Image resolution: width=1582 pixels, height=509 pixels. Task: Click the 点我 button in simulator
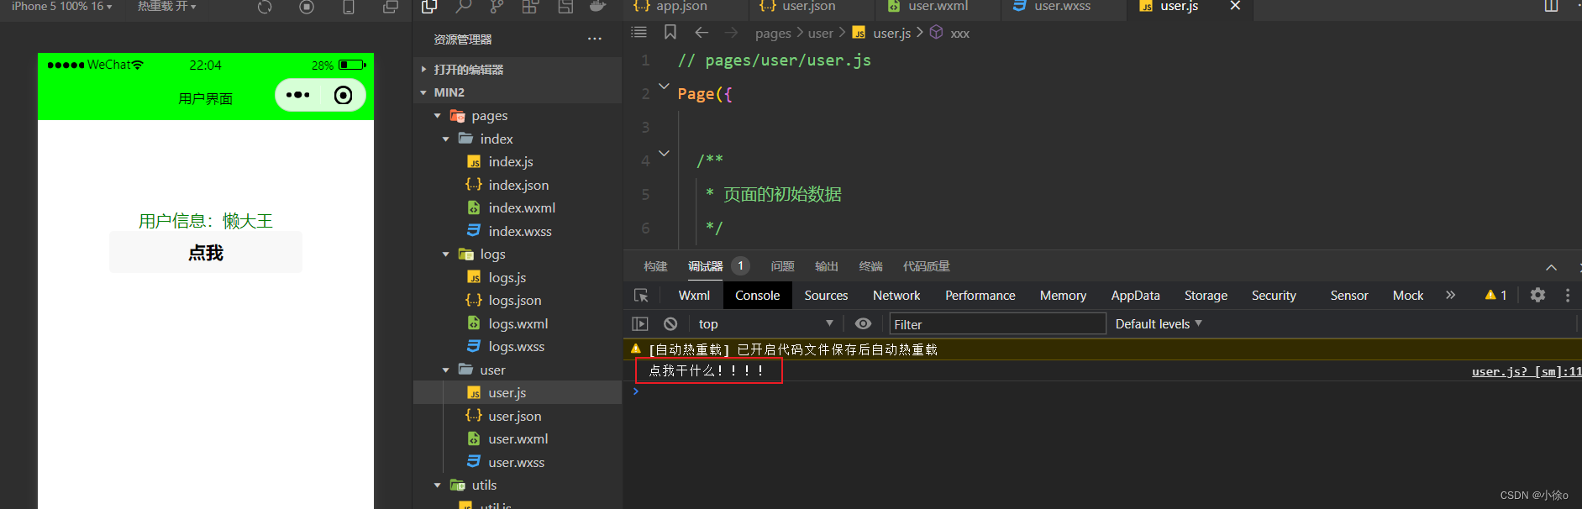206,253
